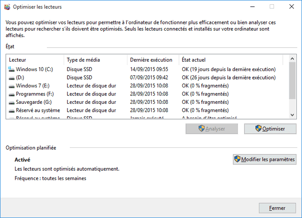This screenshot has height=218, width=302.
Task: Sort by Lecteur column header
Action: (x=35, y=60)
